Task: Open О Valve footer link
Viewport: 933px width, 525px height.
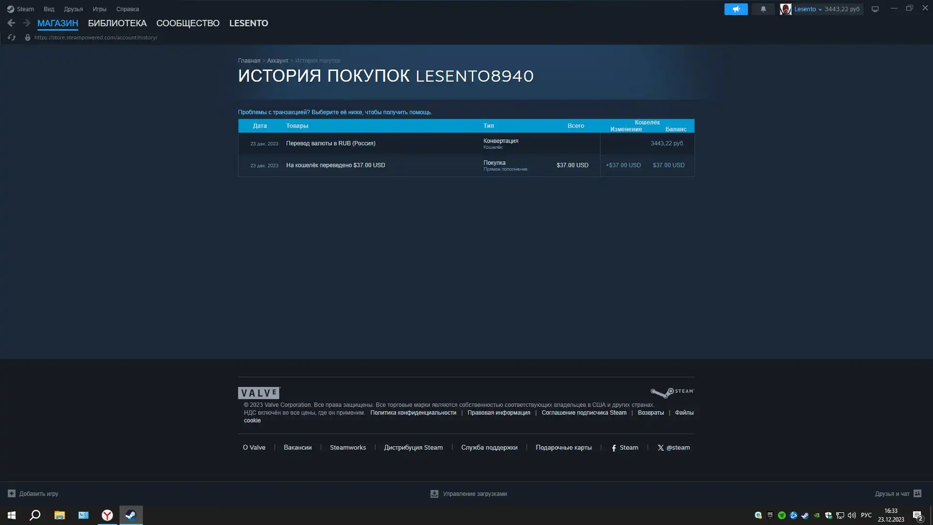Action: click(254, 448)
